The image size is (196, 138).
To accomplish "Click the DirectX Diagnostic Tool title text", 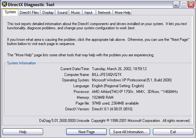I will [x=31, y=5].
